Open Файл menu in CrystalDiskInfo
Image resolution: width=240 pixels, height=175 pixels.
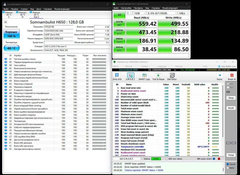(x=6, y=9)
